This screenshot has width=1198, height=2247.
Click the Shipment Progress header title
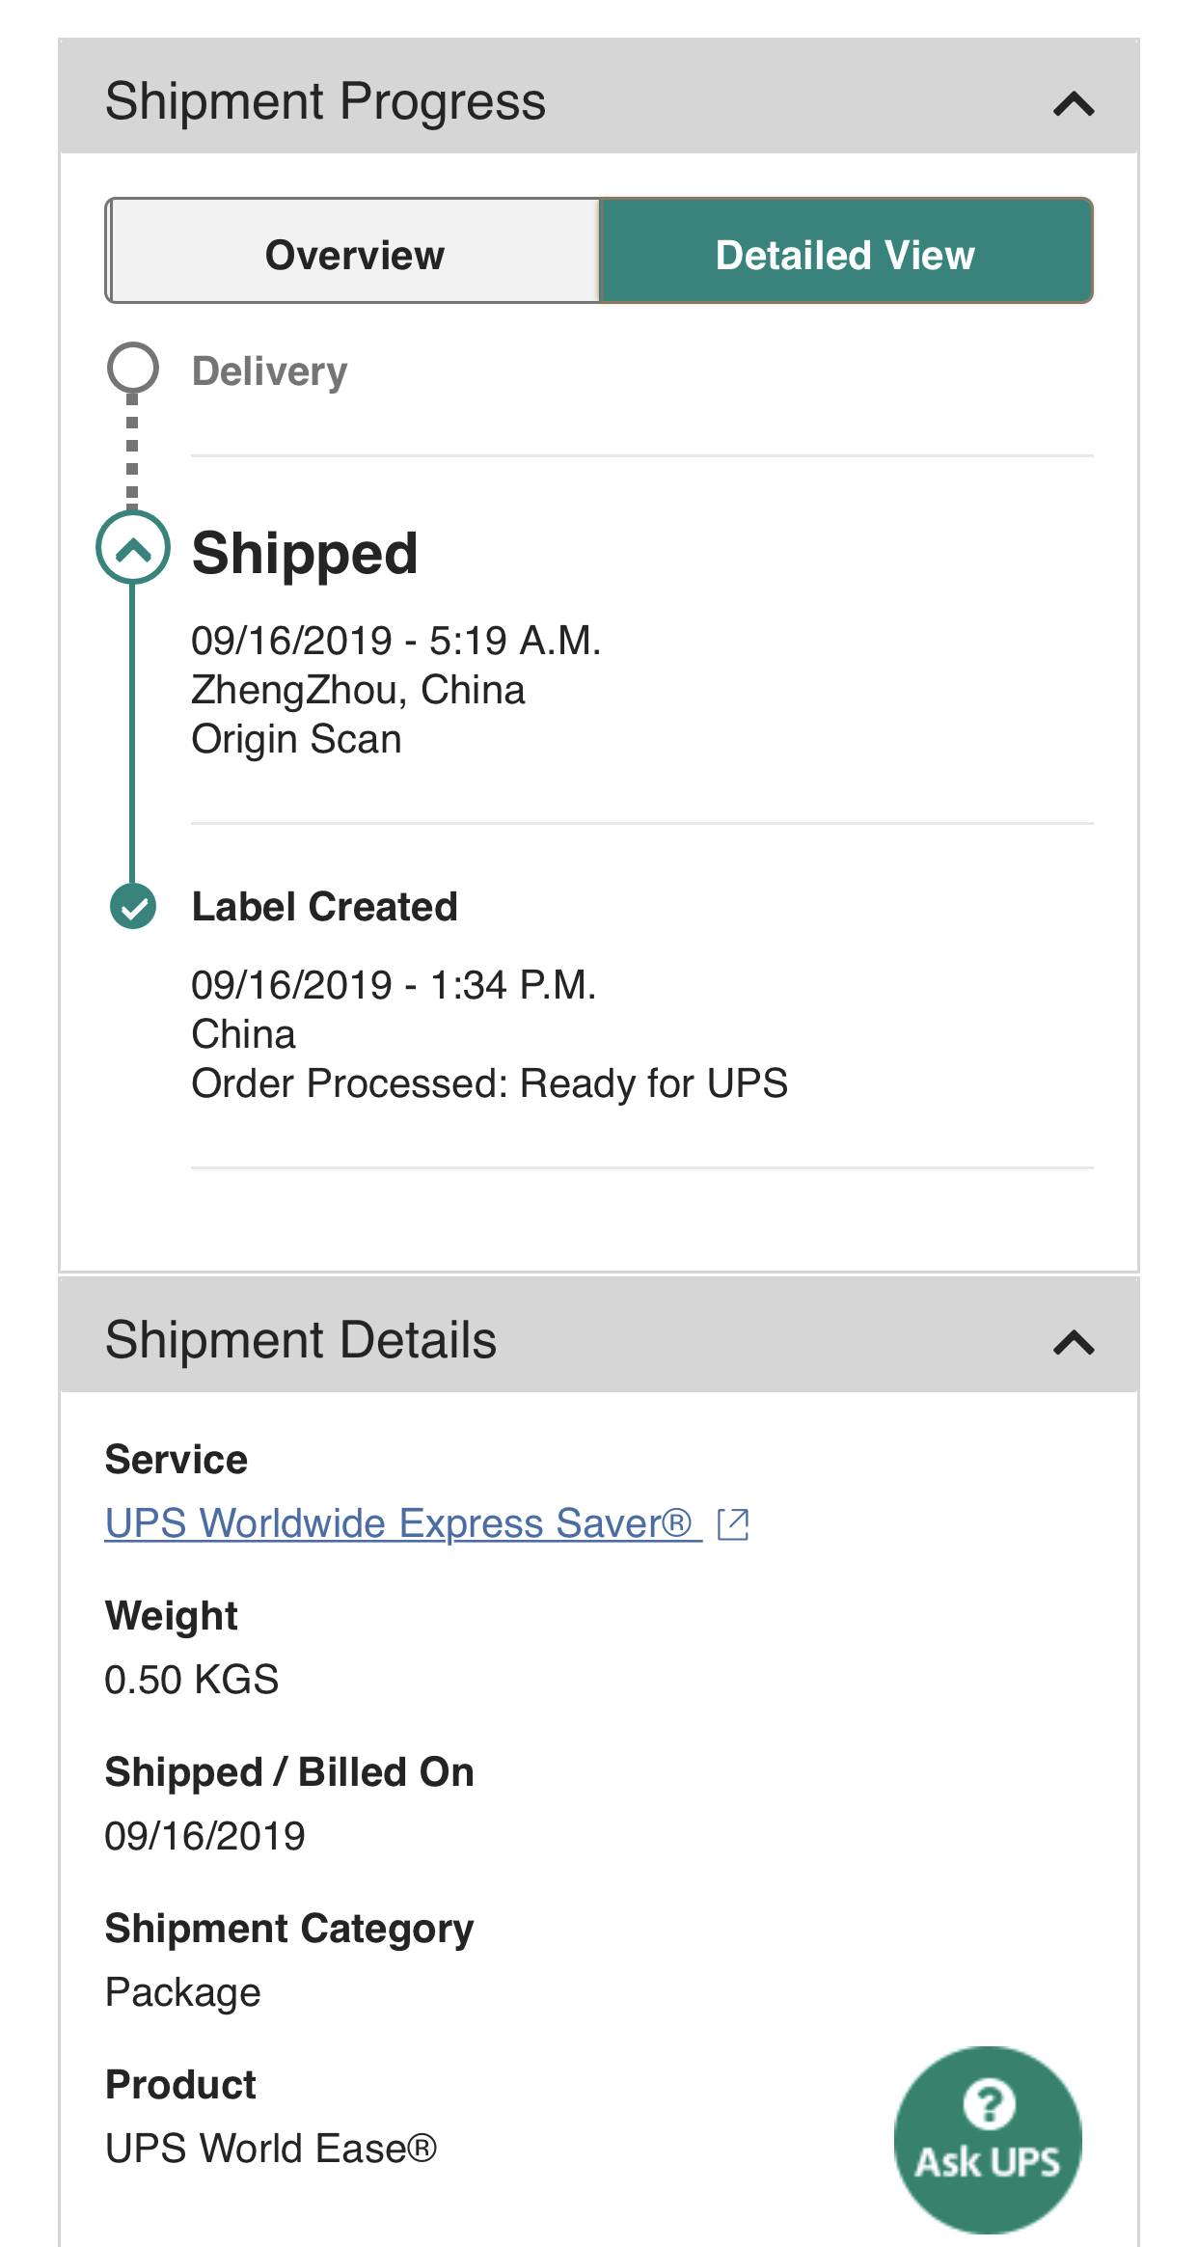coord(325,101)
